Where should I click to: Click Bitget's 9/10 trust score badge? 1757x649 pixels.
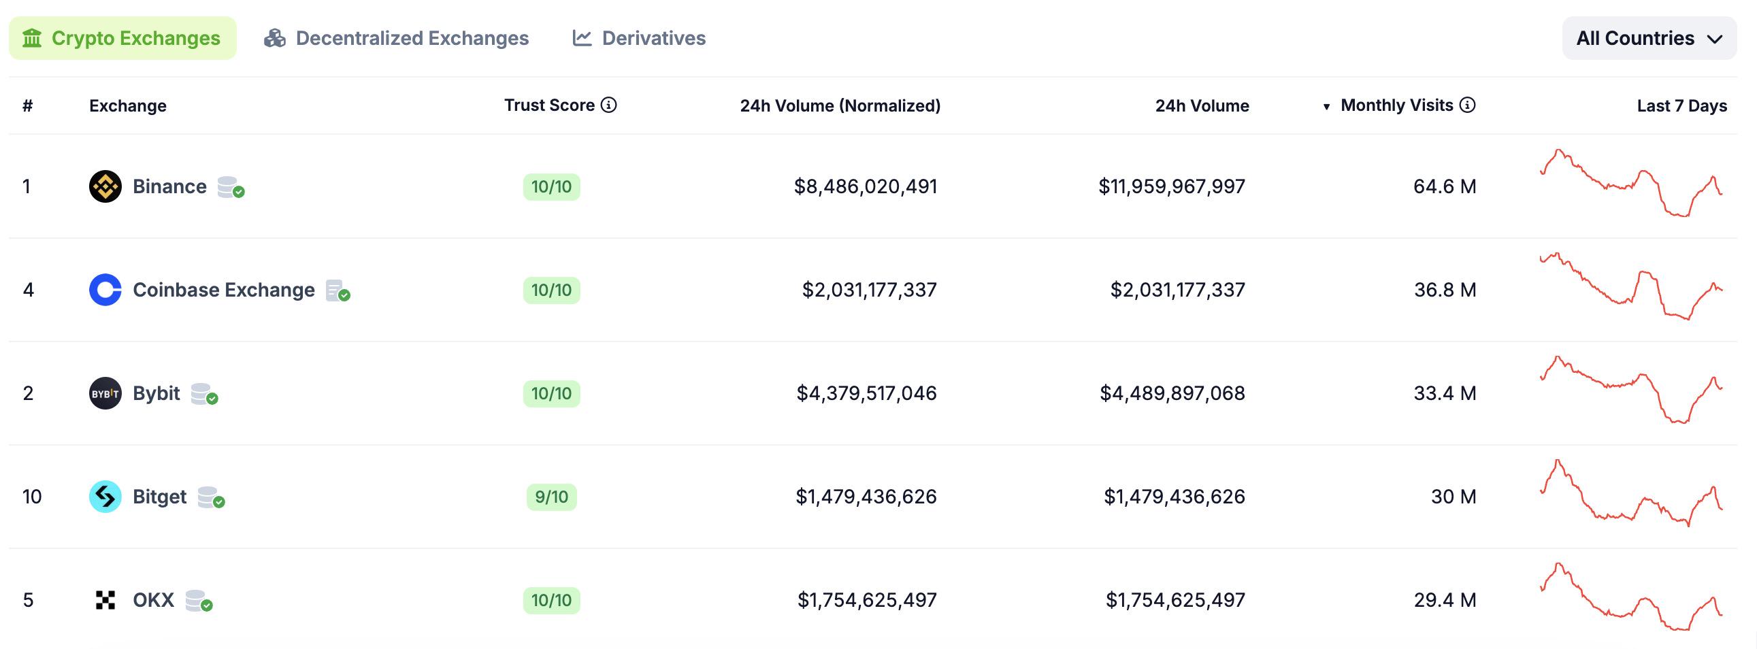click(551, 497)
